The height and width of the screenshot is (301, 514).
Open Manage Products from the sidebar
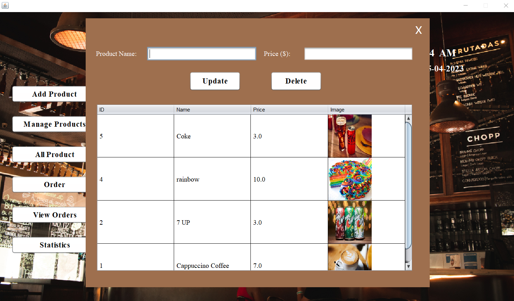[49, 124]
